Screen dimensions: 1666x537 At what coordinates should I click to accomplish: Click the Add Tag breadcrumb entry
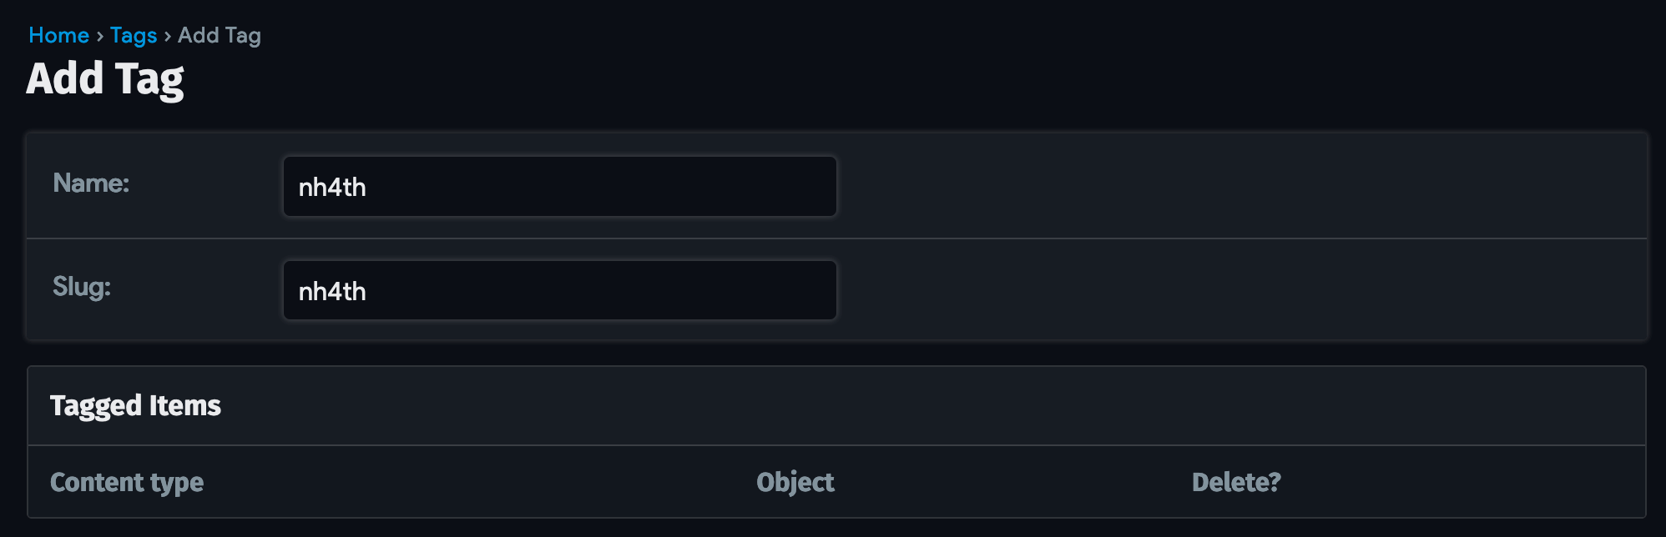[220, 36]
